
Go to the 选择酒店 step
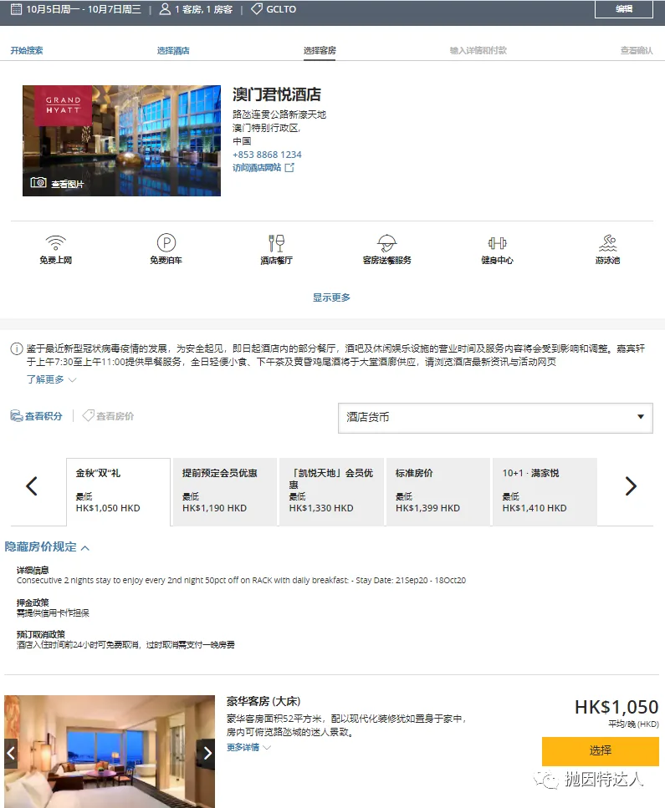(173, 50)
